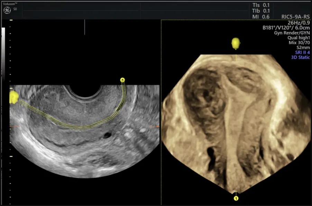312x206 pixels.
Task: Click the yellow head marker in 2D view
Action: [14, 97]
